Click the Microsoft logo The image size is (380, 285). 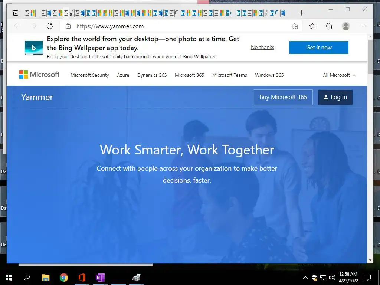point(39,75)
